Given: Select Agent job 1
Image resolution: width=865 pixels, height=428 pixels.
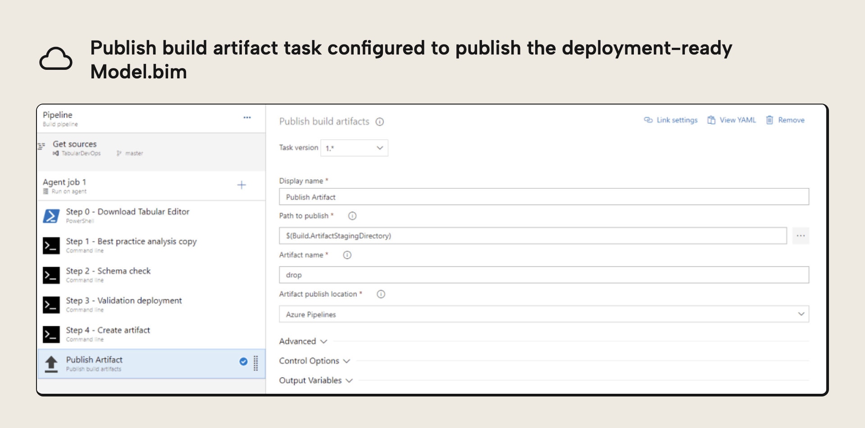Looking at the screenshot, I should (x=151, y=186).
